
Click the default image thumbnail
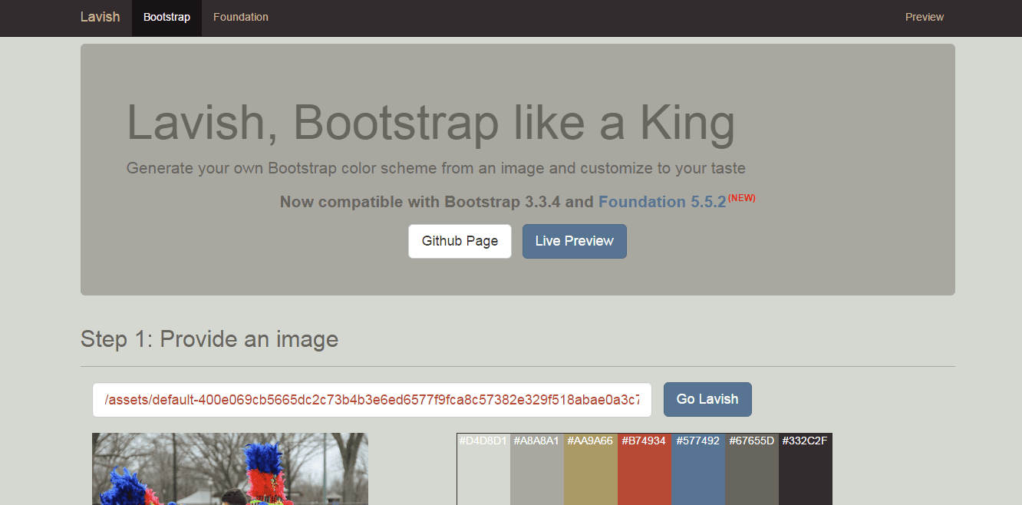coord(230,469)
